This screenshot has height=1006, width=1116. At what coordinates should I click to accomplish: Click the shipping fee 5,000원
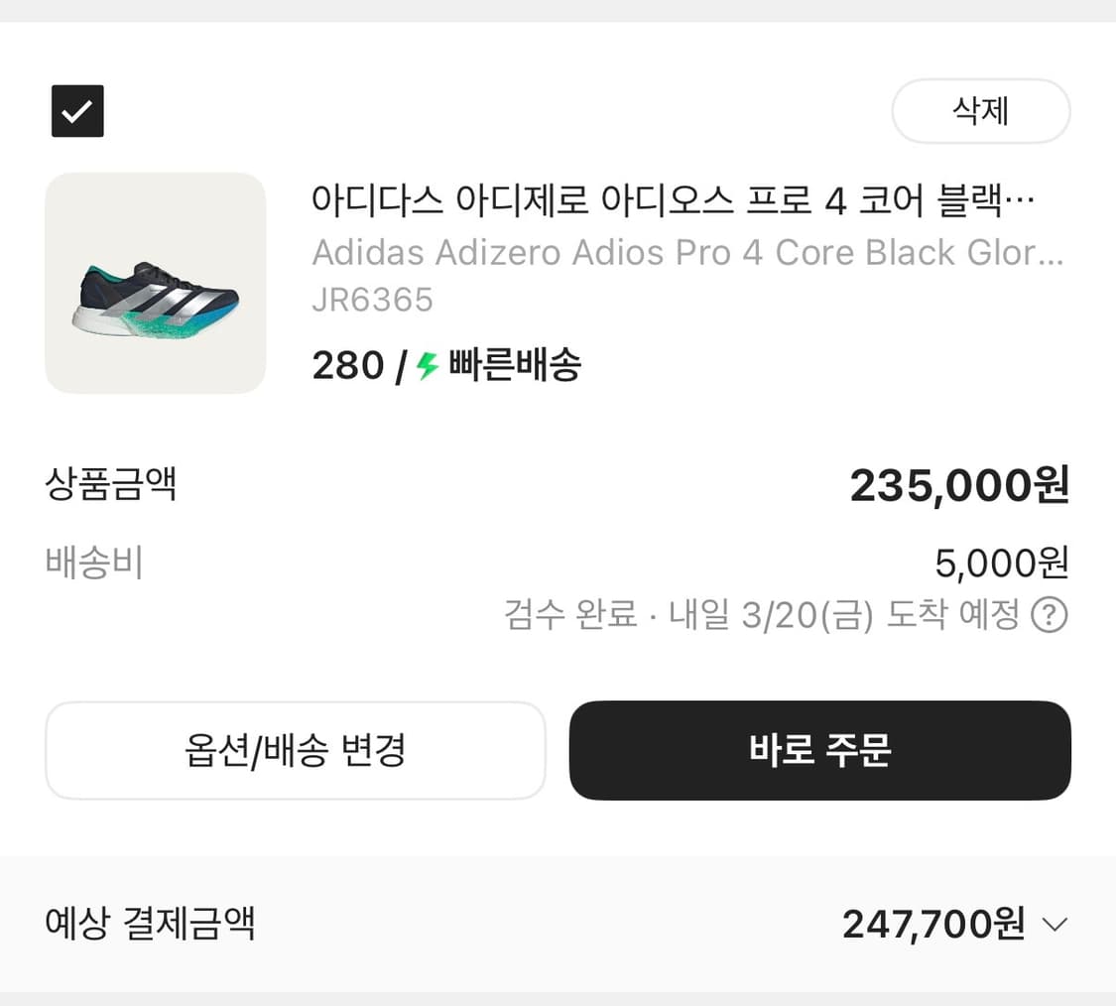tap(1002, 563)
